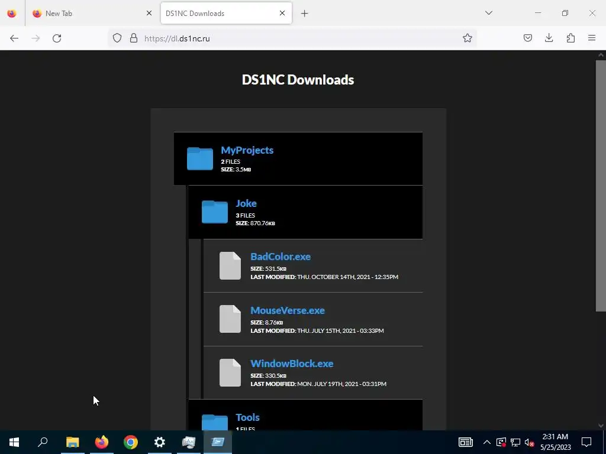Screen dimensions: 606x454
Task: Open the taskbar clock showing 2:31 AM
Action: pos(555,442)
